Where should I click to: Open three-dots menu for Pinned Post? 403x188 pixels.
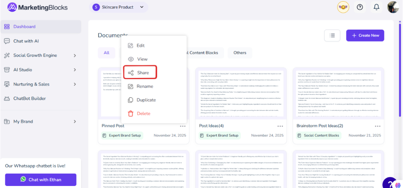182,126
